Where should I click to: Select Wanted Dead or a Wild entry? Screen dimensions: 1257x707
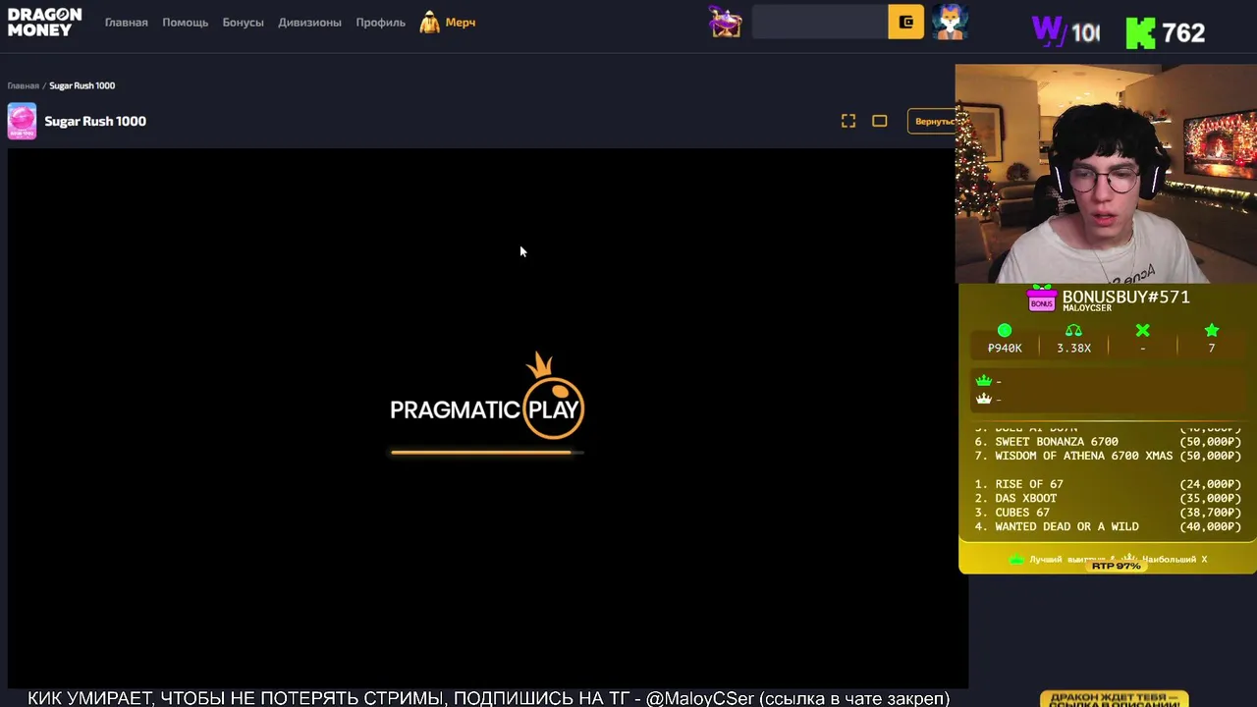pos(1108,527)
